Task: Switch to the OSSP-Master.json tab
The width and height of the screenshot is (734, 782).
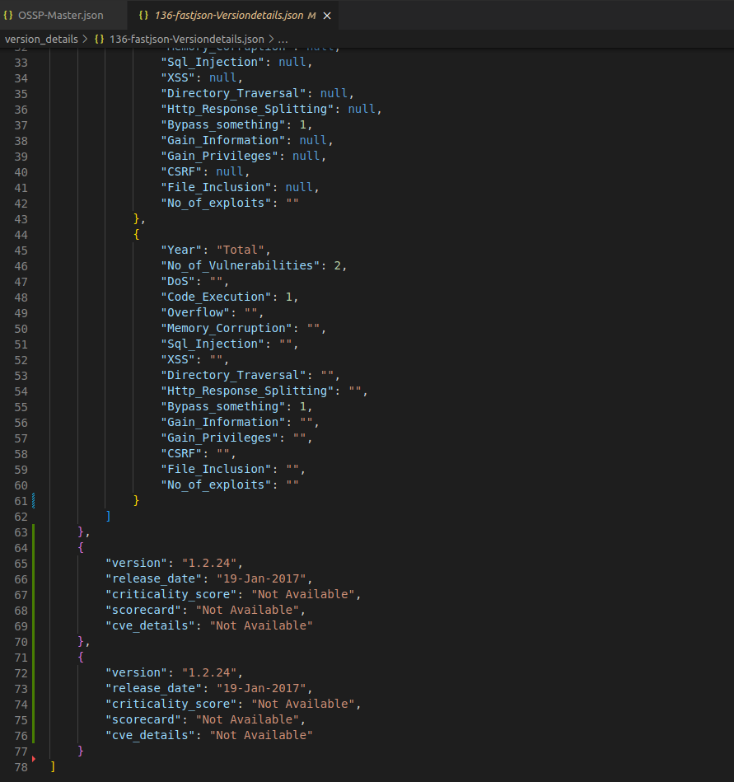Action: point(61,15)
